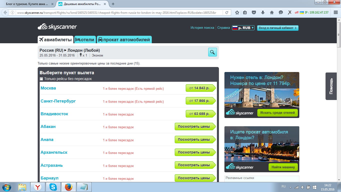Go to Firefox home page icon

click(272, 12)
